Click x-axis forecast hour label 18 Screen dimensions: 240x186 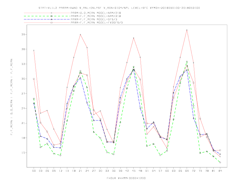coord(74,171)
